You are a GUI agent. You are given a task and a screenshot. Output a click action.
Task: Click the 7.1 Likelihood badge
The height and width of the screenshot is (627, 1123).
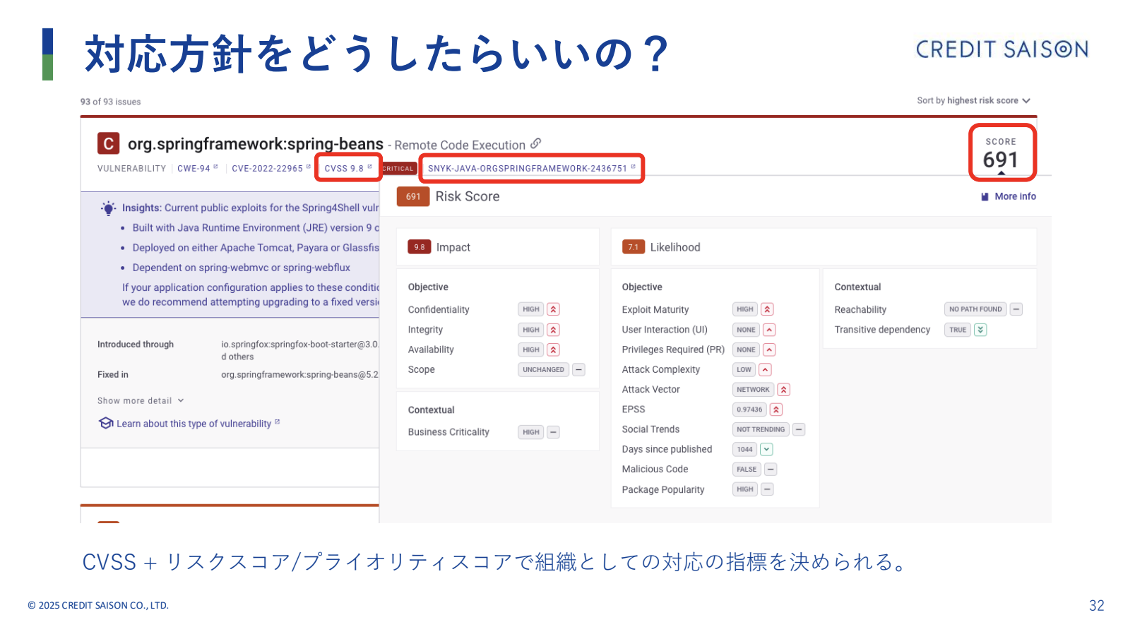[634, 247]
